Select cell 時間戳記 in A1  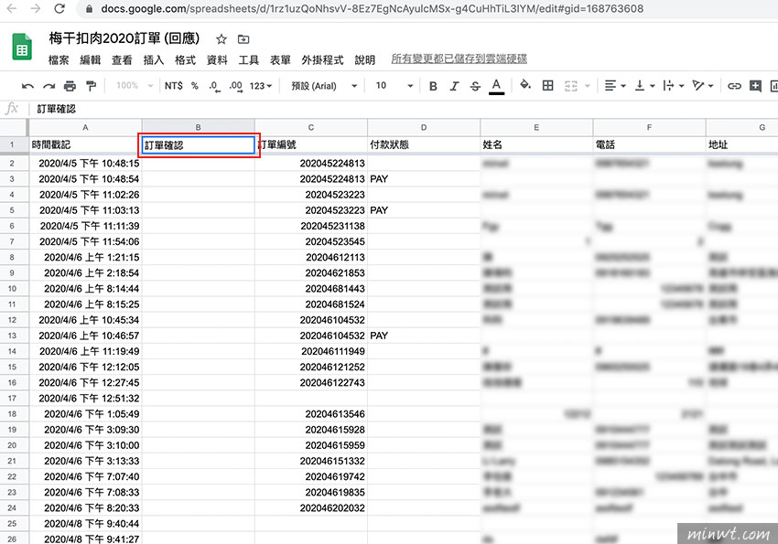(x=85, y=144)
